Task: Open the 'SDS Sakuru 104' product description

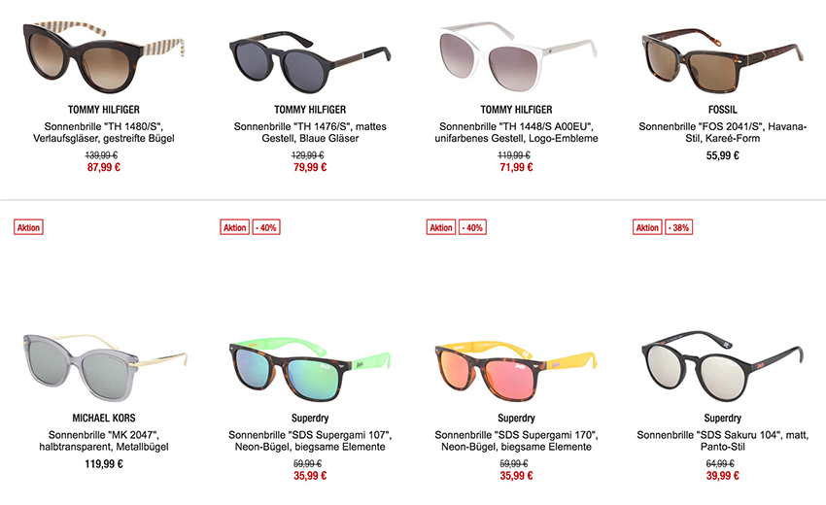Action: pos(722,441)
